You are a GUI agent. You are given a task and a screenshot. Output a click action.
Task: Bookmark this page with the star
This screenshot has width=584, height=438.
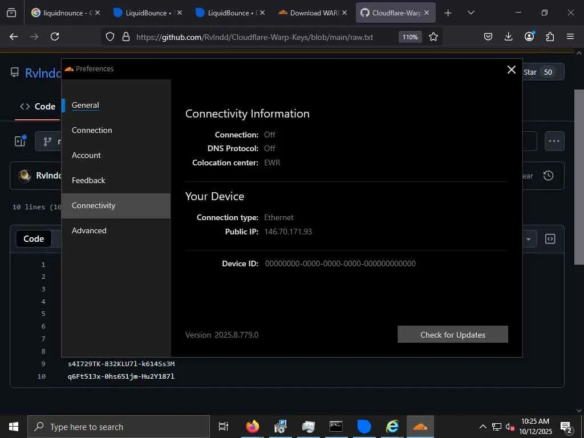[433, 36]
